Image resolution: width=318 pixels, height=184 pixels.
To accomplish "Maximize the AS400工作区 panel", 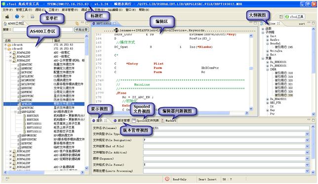I will click(x=87, y=23).
